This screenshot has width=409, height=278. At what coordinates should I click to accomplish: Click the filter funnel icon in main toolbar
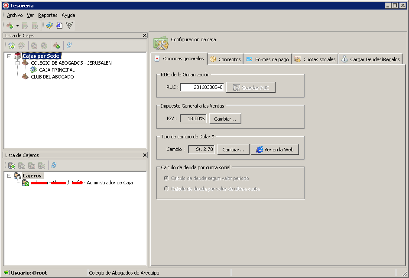pyautogui.click(x=69, y=25)
